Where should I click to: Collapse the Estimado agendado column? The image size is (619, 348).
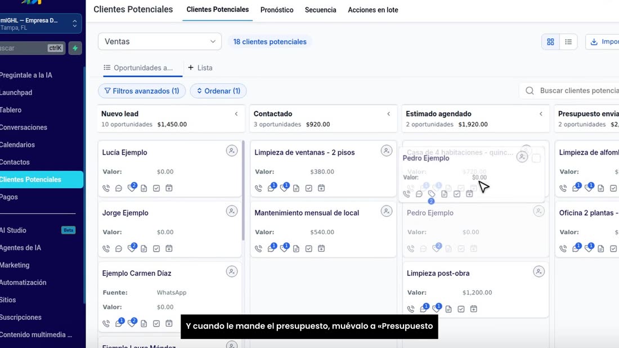click(541, 114)
